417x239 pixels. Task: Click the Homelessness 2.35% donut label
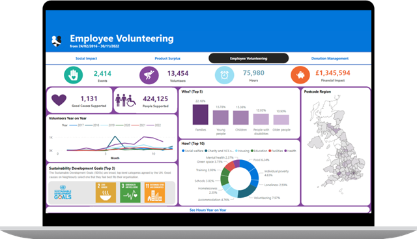(x=208, y=190)
